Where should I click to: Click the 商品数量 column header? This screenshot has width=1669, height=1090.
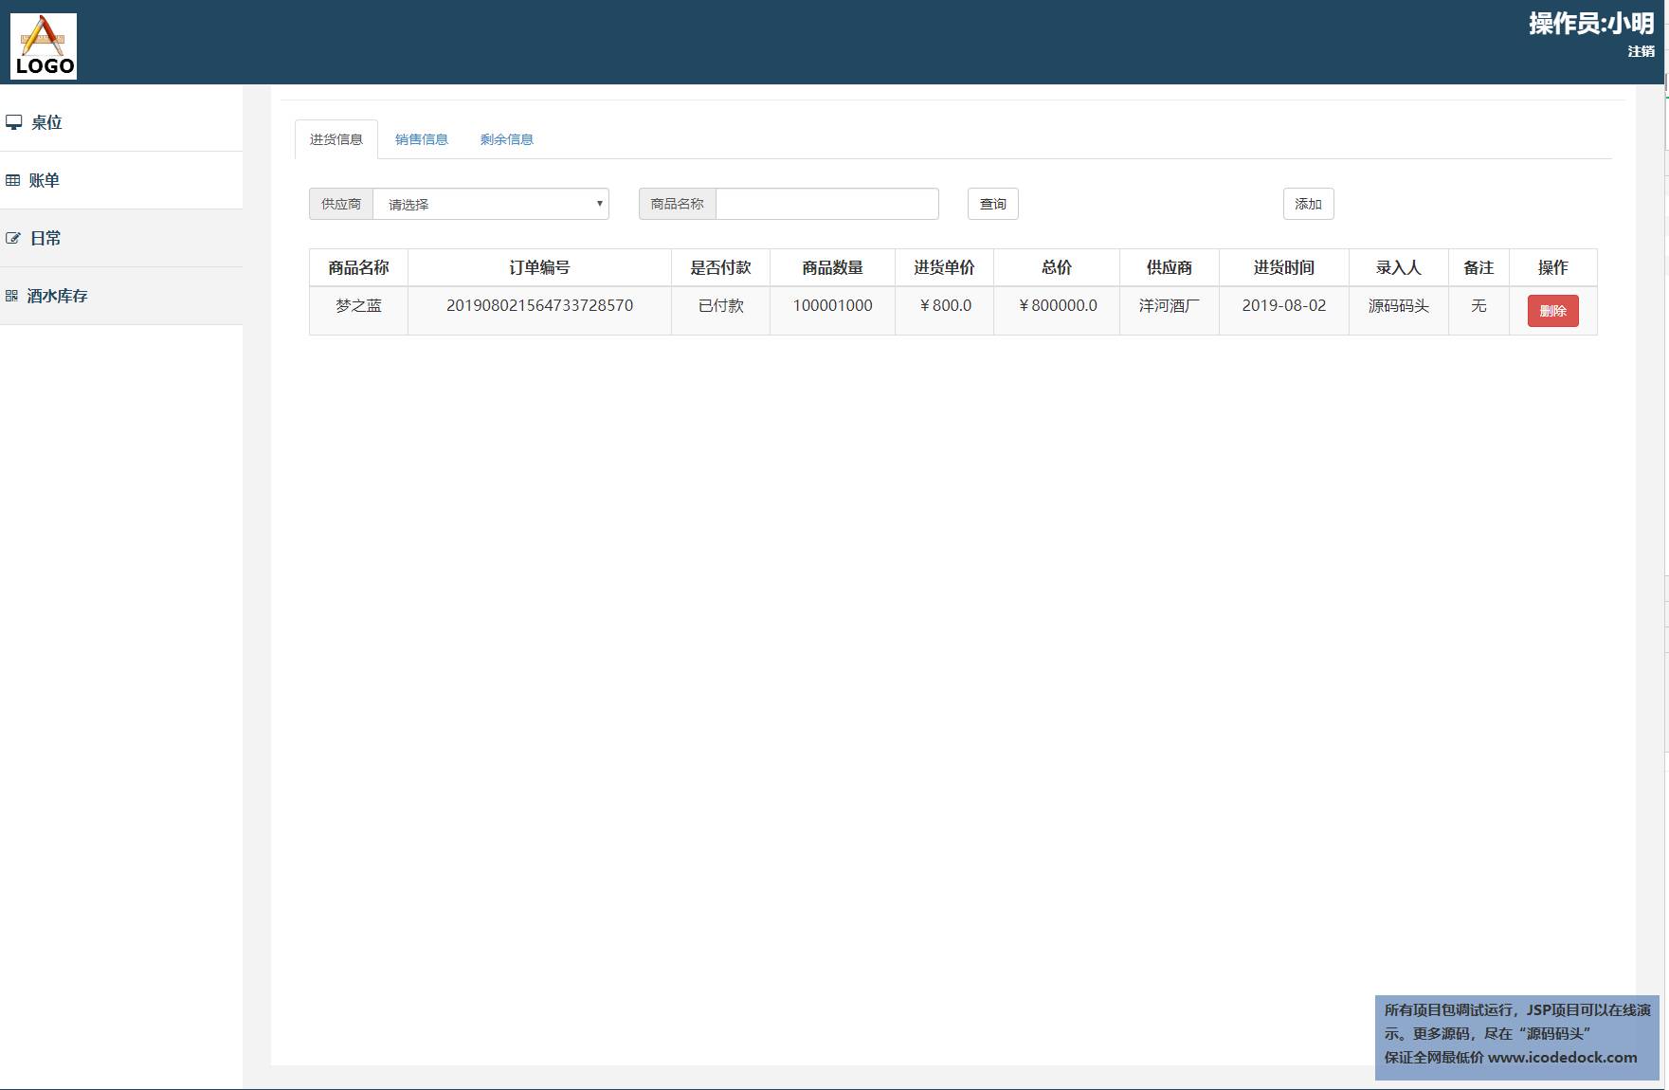tap(832, 267)
